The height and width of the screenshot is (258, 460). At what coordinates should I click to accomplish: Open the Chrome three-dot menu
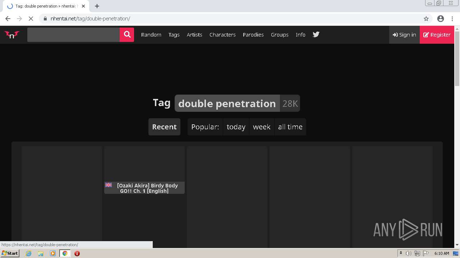[x=452, y=19]
